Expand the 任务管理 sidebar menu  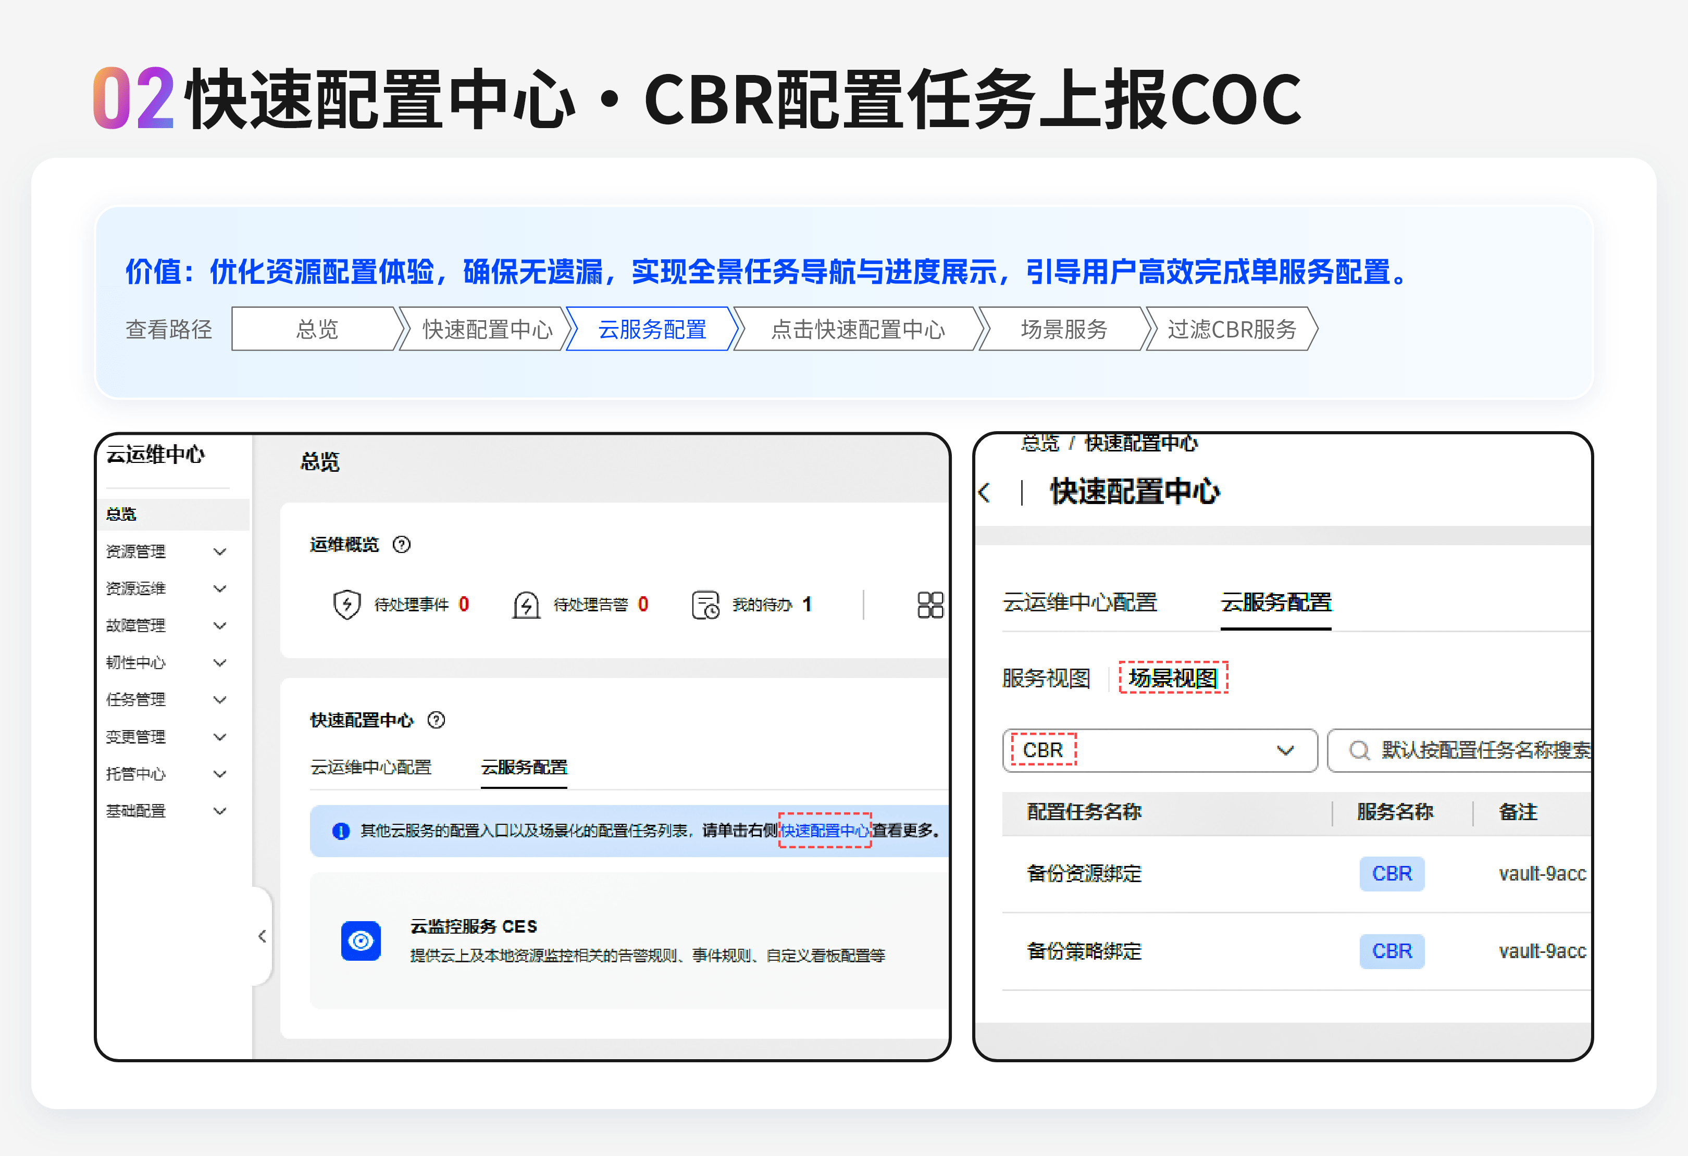219,700
